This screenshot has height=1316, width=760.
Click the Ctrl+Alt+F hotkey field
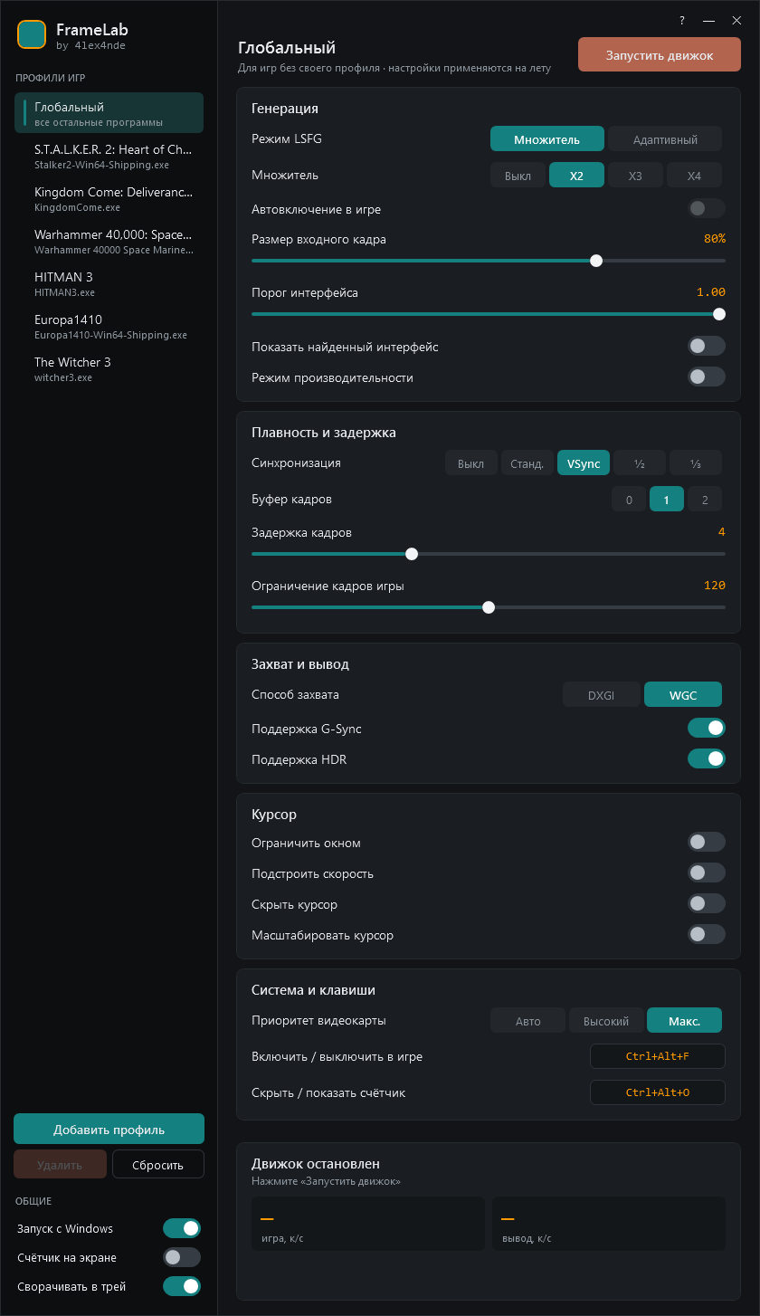658,1056
